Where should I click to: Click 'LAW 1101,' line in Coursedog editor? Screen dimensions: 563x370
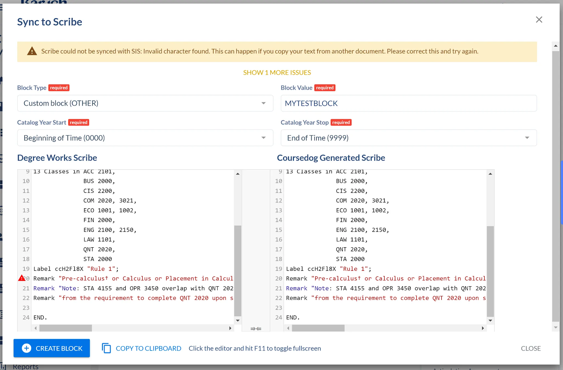click(352, 240)
